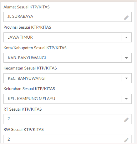Click the Kecamatan Sesuai KTP/KITAS label
The height and width of the screenshot is (144, 137).
pyautogui.click(x=30, y=68)
